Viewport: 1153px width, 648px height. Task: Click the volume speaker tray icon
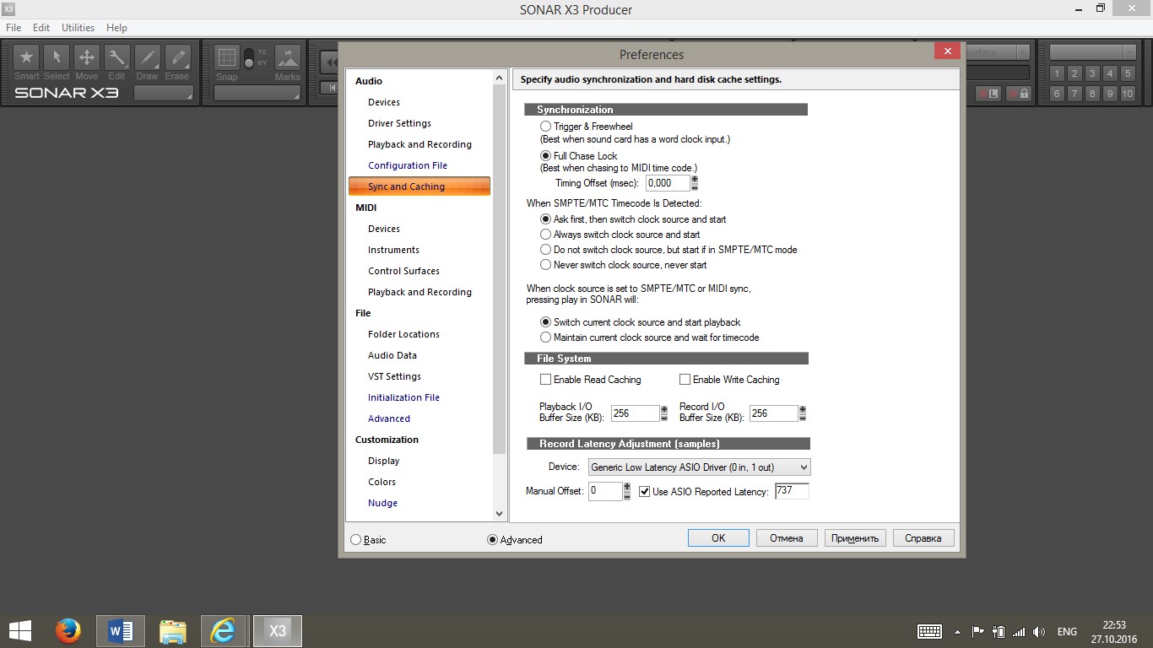(x=1039, y=631)
